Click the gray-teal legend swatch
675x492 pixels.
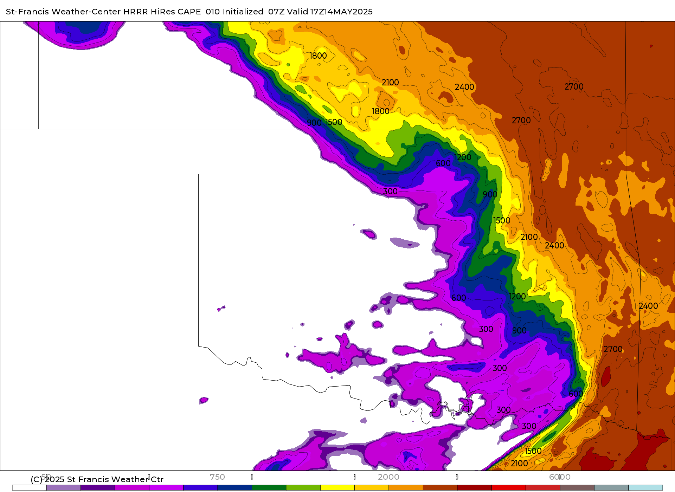tap(611, 487)
